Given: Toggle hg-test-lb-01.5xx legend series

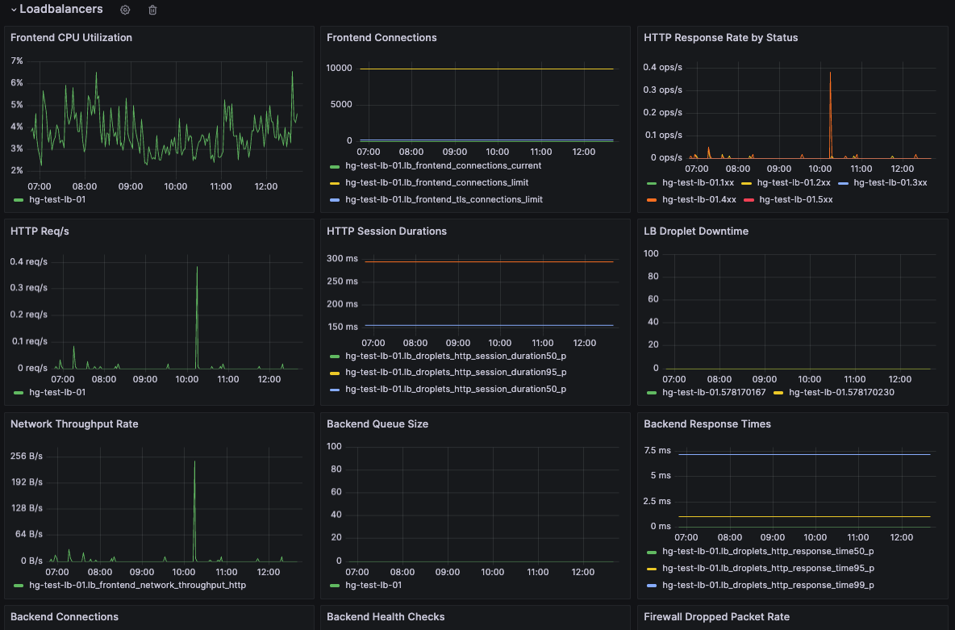Looking at the screenshot, I should click(x=795, y=200).
